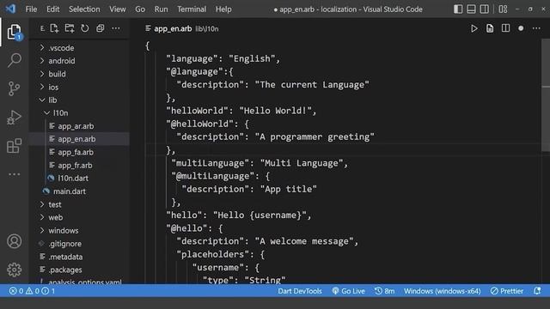Open the Selection menu

(x=84, y=9)
